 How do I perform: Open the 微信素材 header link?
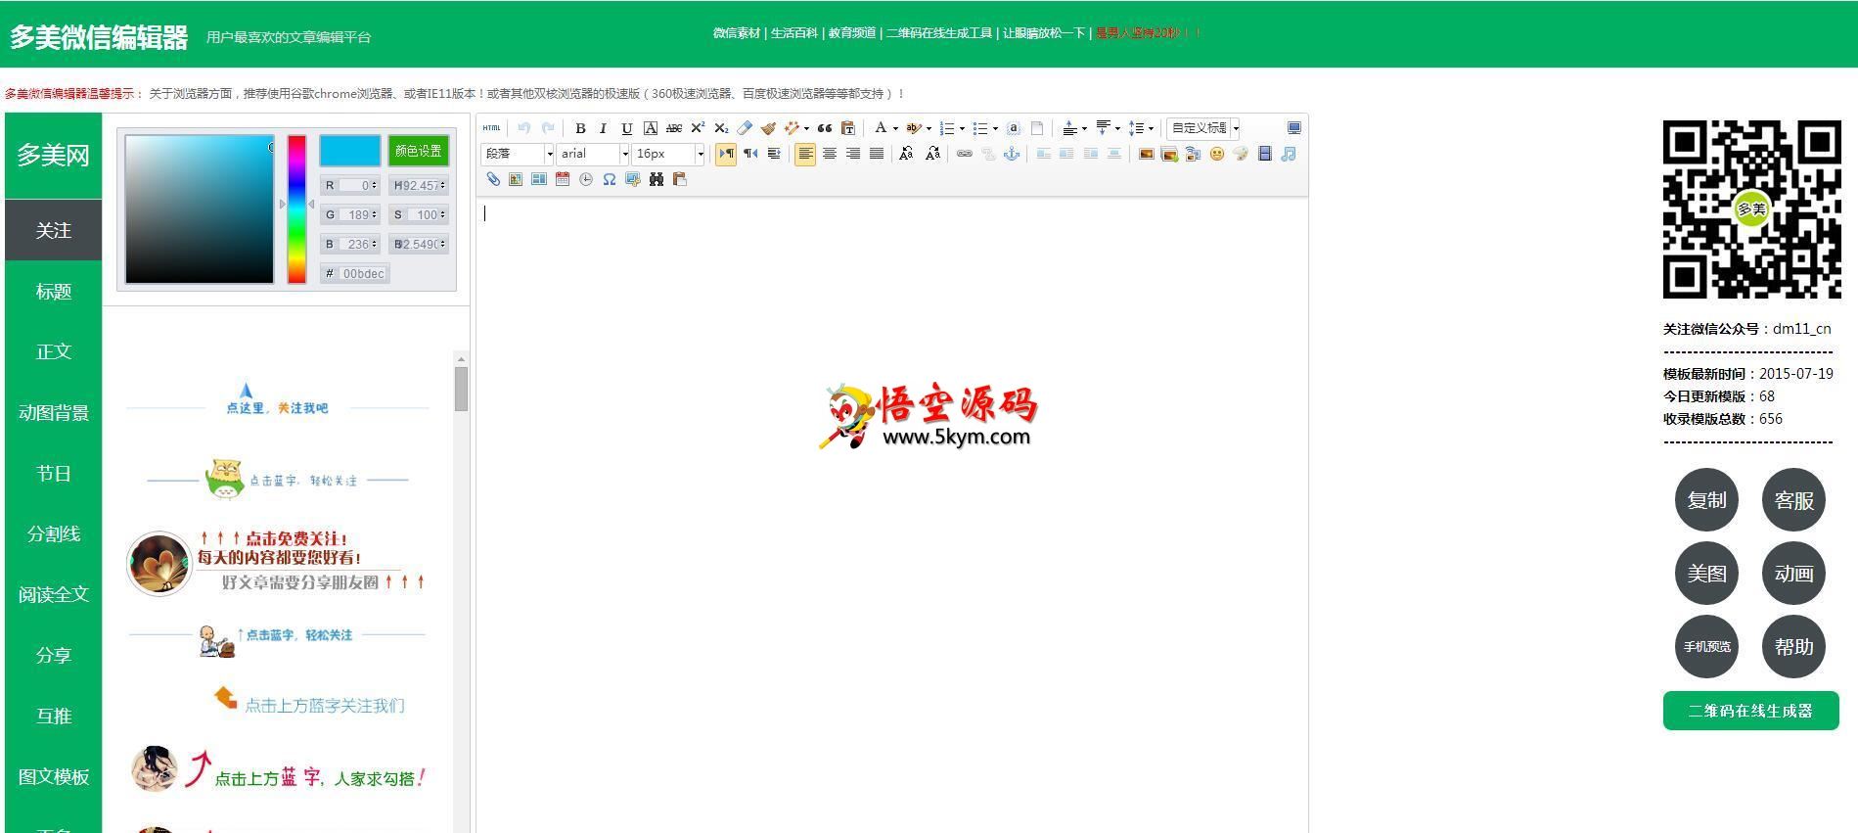737,33
